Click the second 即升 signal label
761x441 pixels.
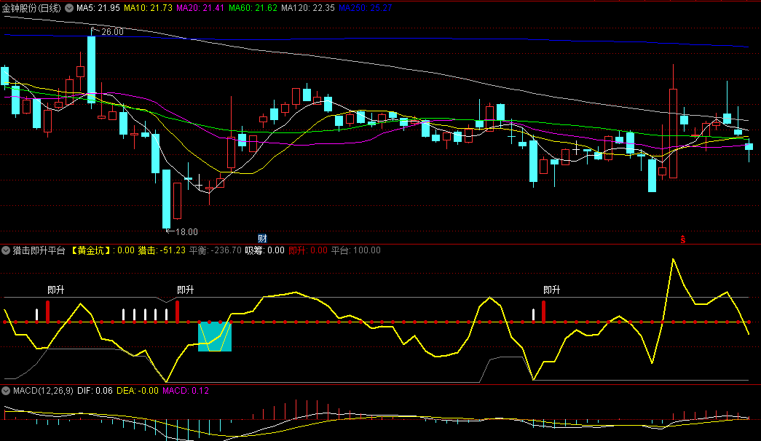tap(186, 290)
